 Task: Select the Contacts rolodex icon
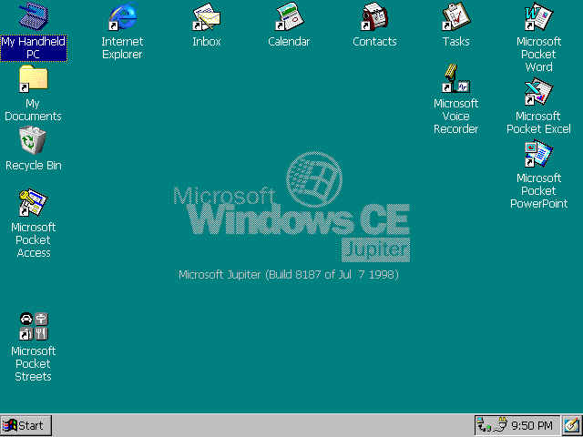coord(374,16)
